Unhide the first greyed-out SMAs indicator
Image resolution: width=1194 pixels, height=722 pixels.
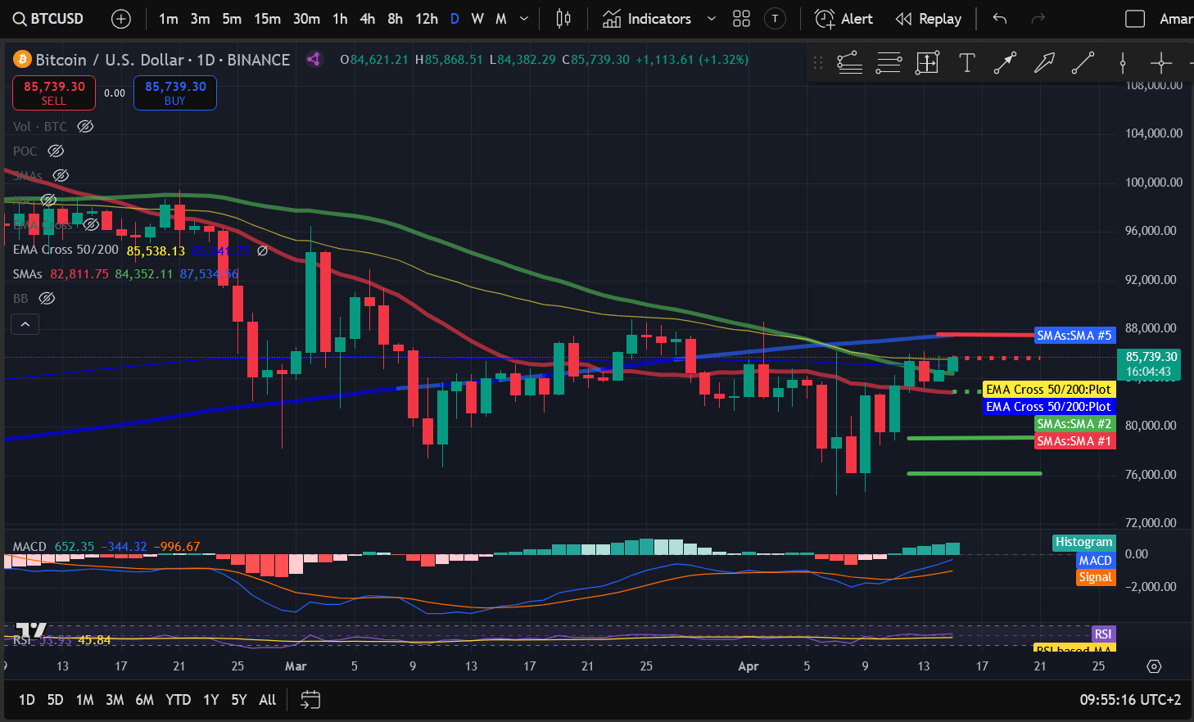pos(61,175)
